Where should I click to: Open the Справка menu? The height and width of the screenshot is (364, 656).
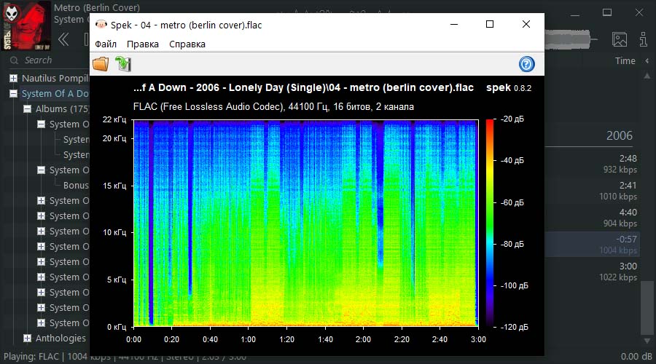point(187,44)
